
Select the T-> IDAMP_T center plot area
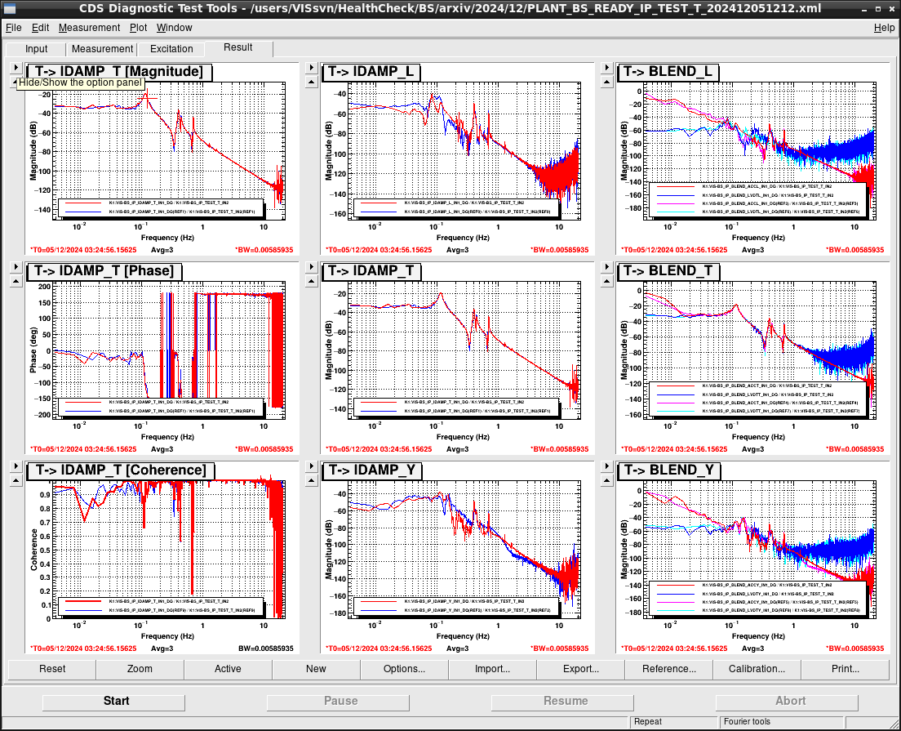(x=464, y=350)
